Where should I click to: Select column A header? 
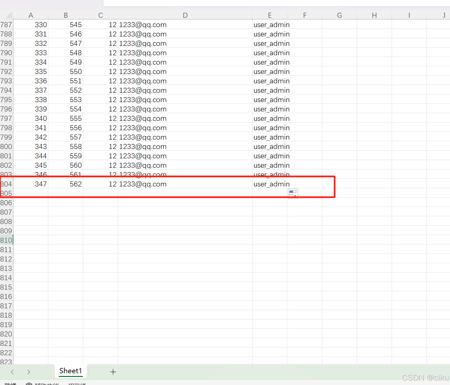click(31, 15)
